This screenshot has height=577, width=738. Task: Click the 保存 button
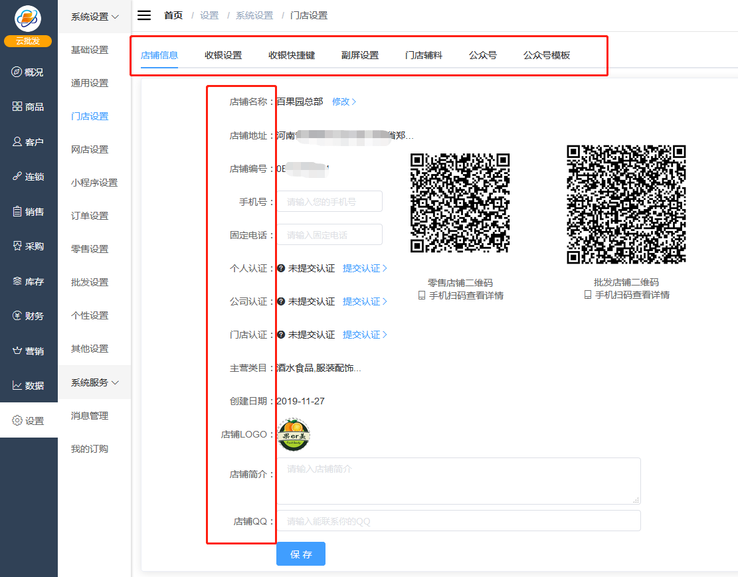pos(301,554)
